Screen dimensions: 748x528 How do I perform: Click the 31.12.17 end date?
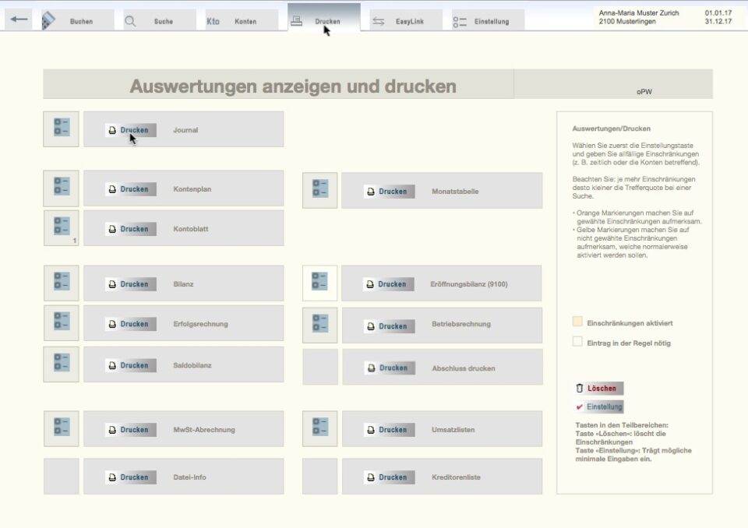(718, 22)
